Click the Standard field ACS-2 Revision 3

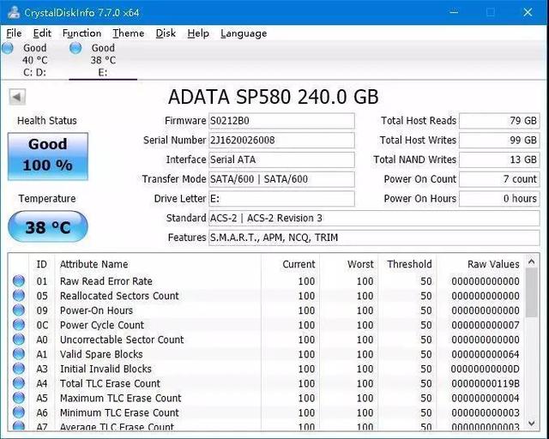374,218
